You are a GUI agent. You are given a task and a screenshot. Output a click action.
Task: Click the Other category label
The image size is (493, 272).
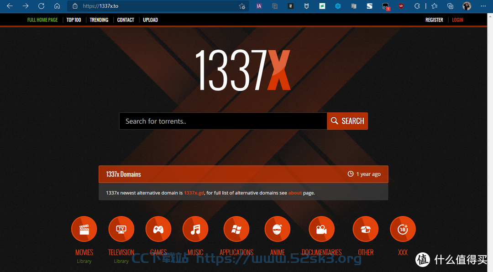(x=366, y=252)
